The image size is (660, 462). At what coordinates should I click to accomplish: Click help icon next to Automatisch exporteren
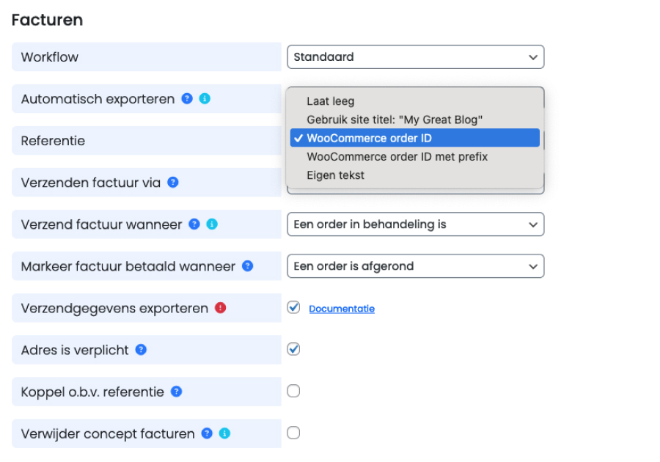click(187, 98)
